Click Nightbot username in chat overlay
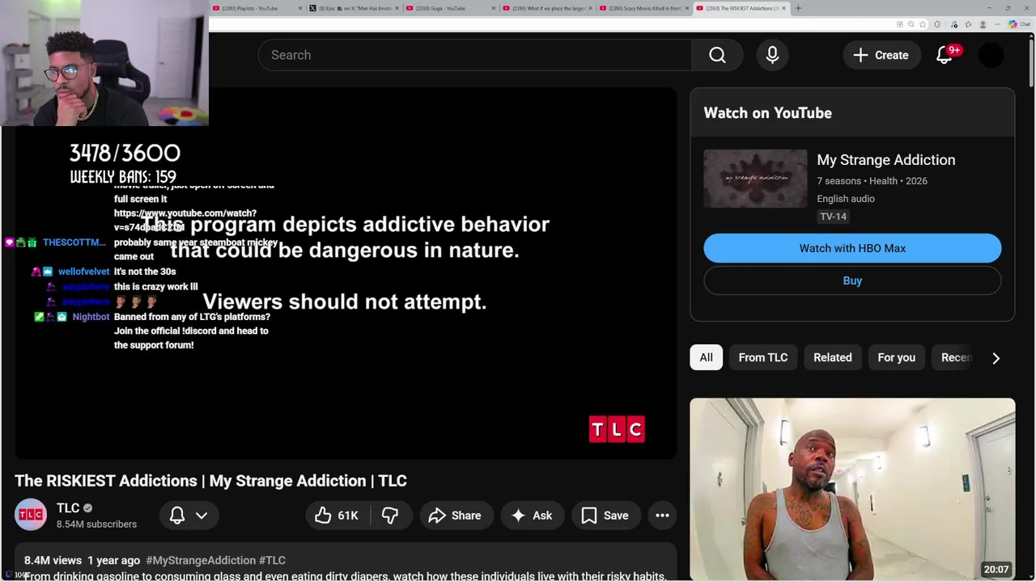Image resolution: width=1036 pixels, height=582 pixels. tap(91, 317)
